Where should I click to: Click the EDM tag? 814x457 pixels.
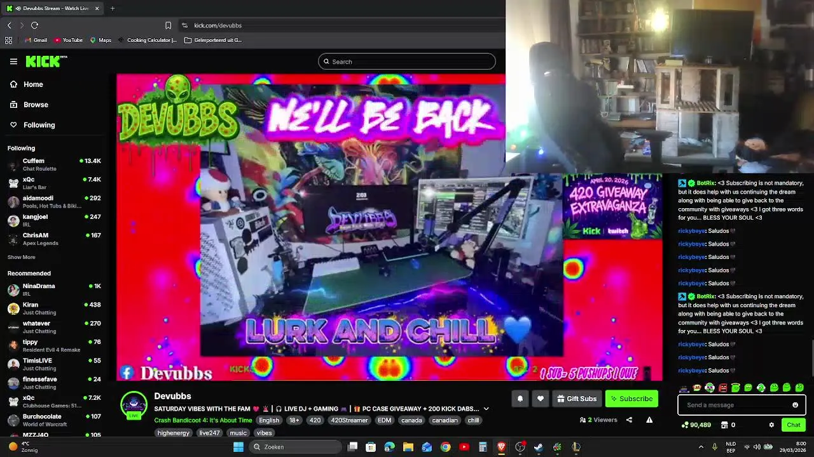(384, 420)
